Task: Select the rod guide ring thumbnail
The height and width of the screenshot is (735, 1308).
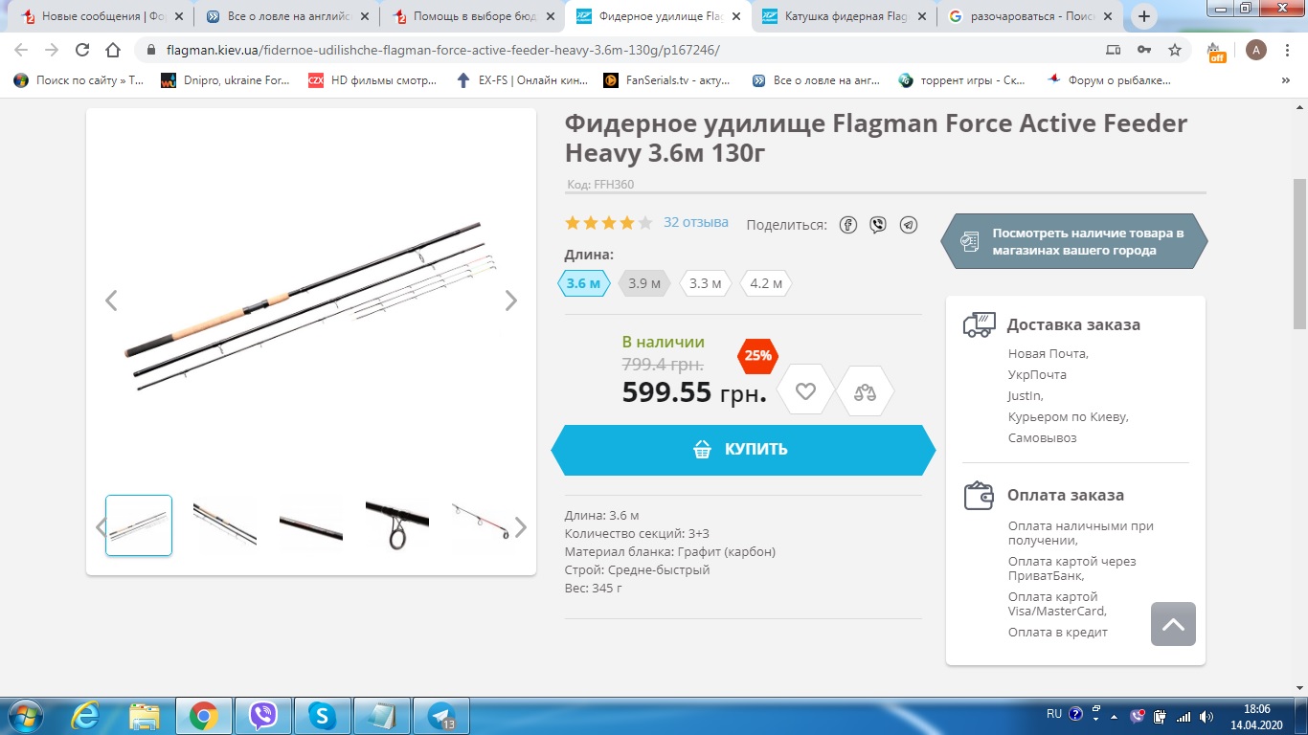Action: 397,525
